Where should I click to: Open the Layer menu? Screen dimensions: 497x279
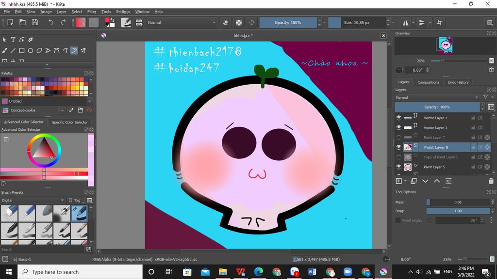click(x=62, y=12)
